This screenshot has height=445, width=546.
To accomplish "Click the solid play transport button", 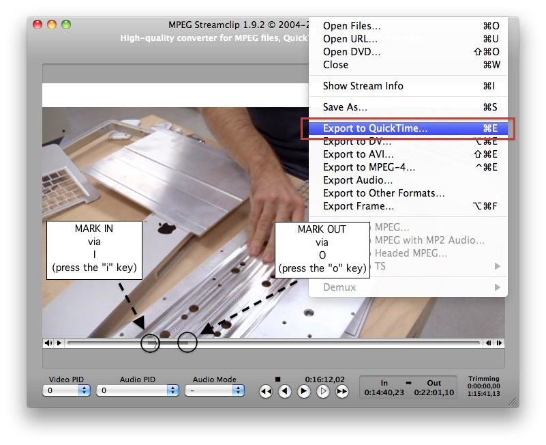I will 303,392.
